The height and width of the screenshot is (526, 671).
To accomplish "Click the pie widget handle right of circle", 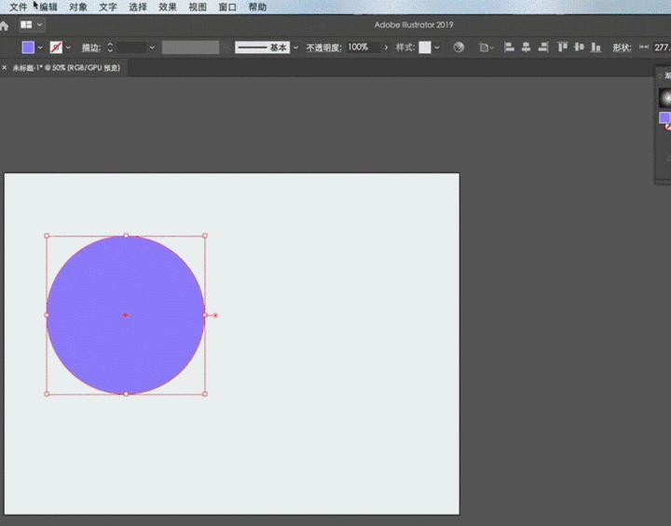I will (x=215, y=316).
